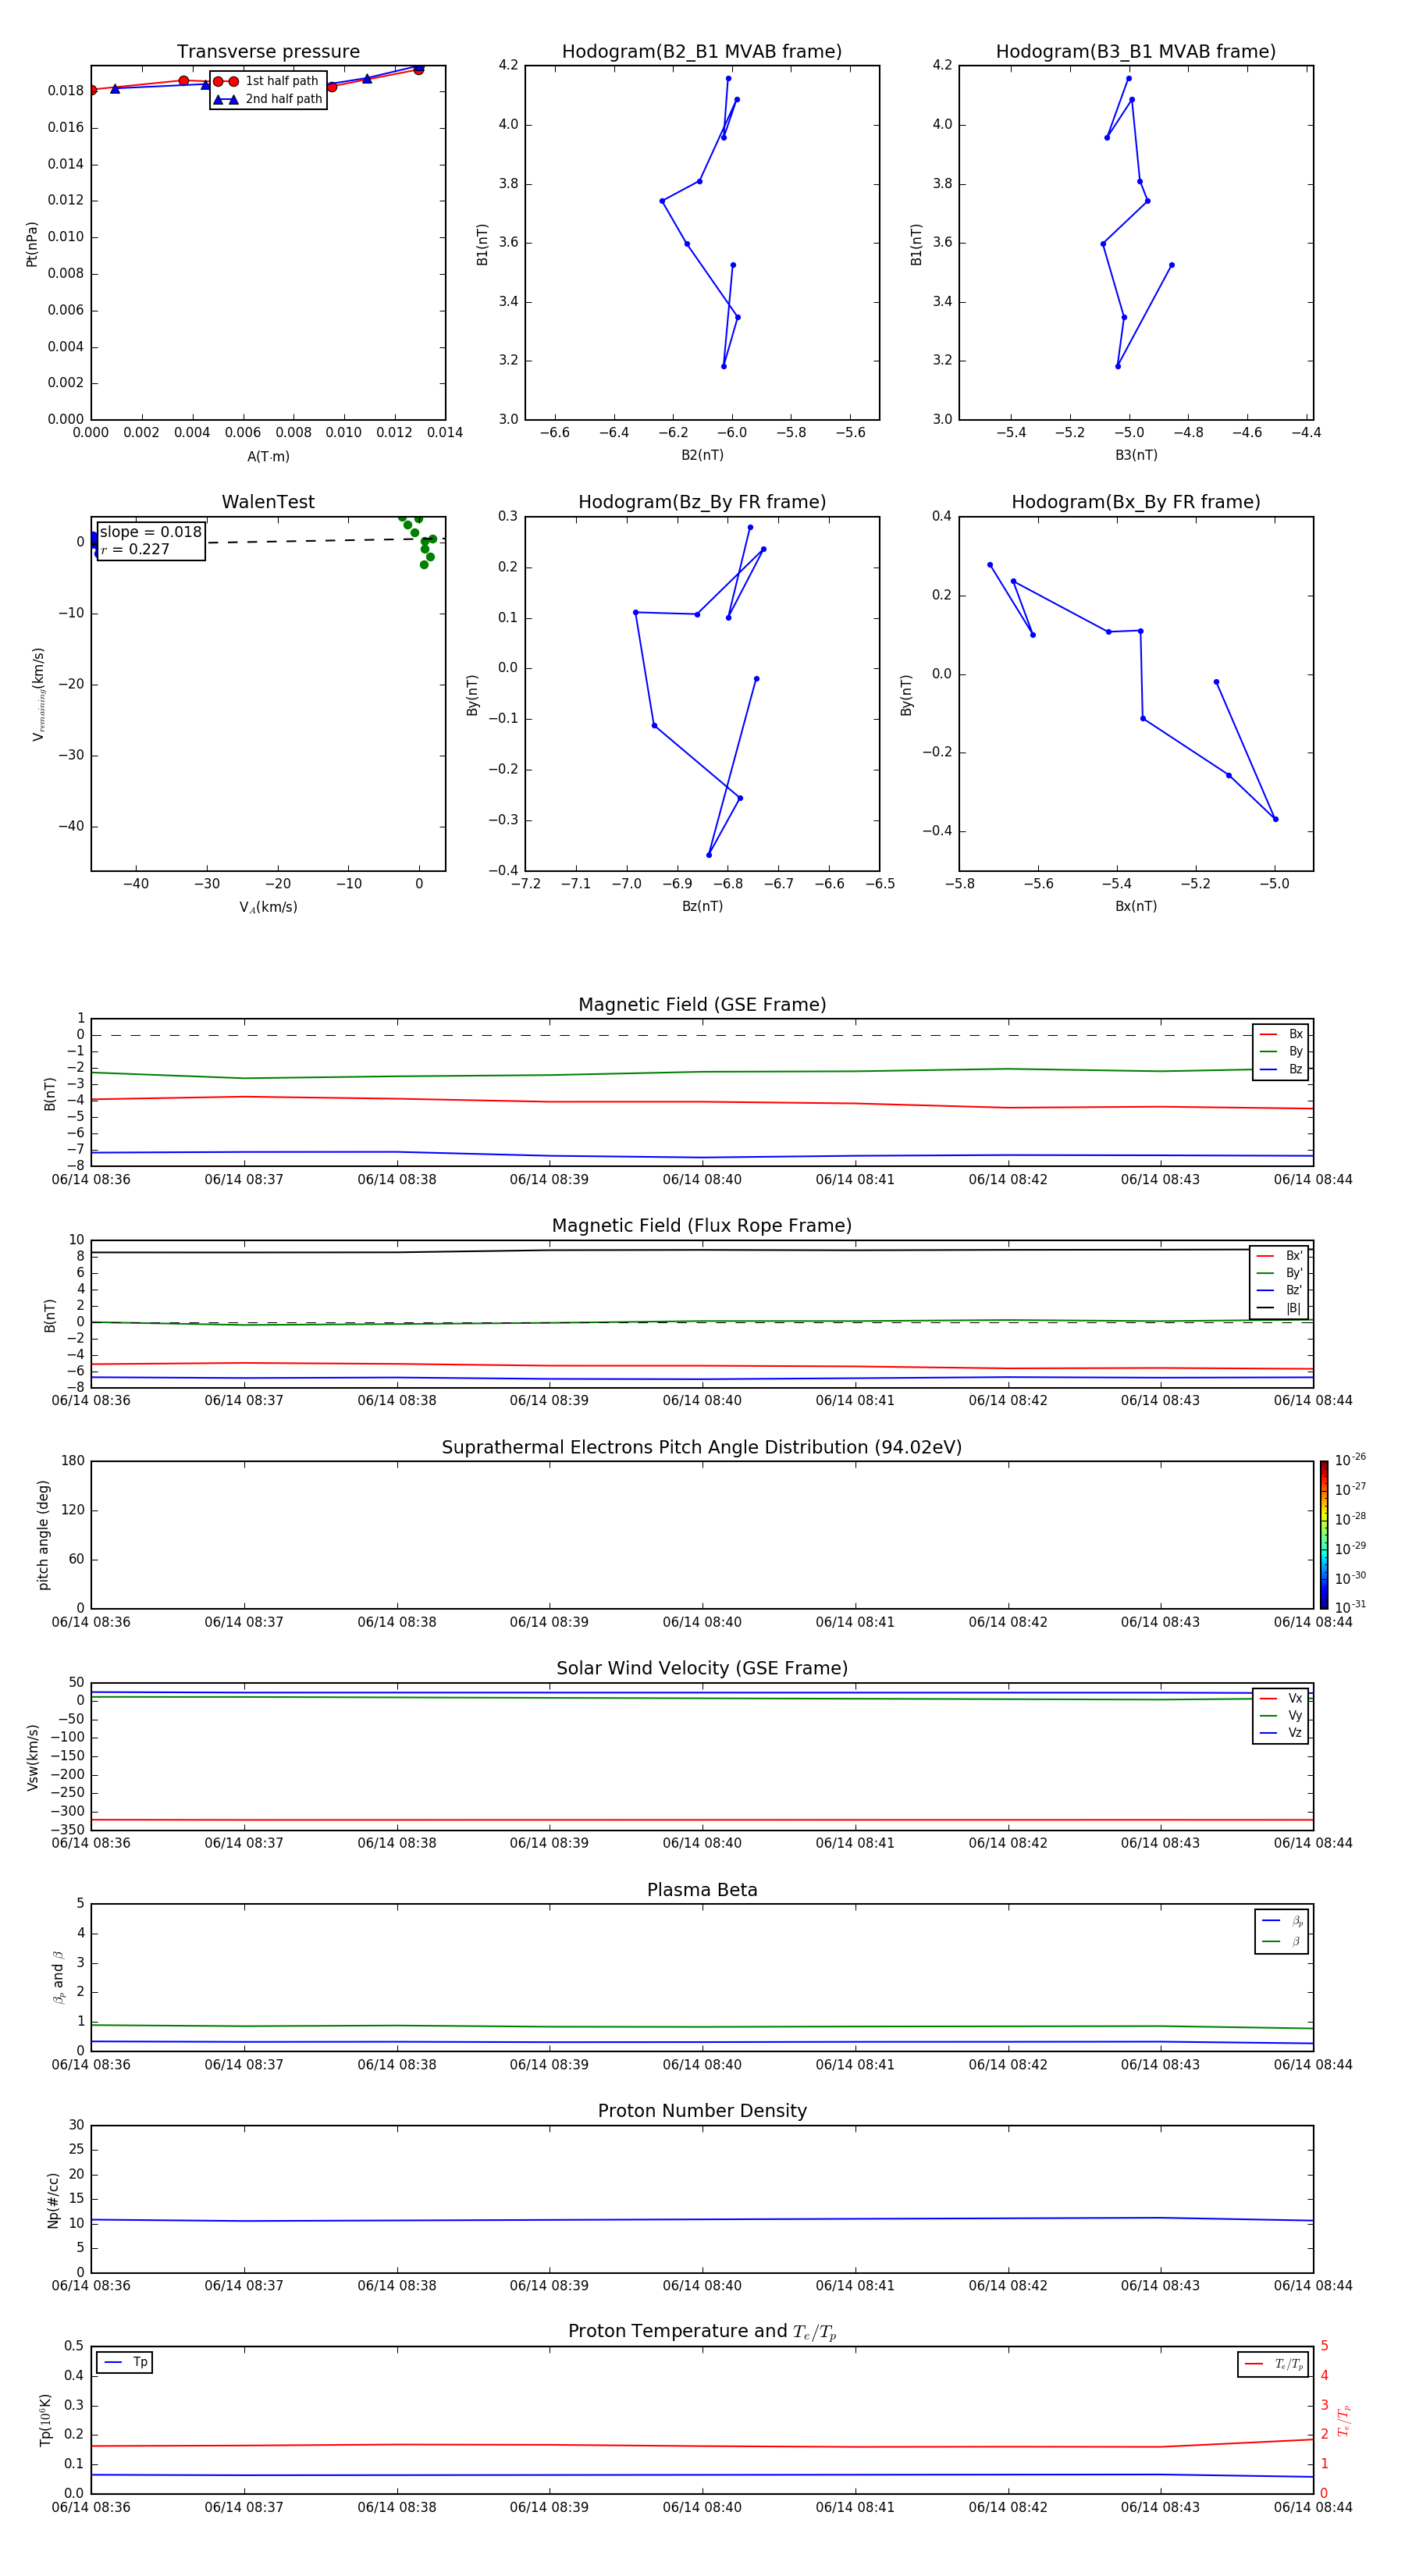Image resolution: width=1405 pixels, height=2576 pixels.
Task: Click the 'Proton Temperature and Te/Tp' title
Action: coord(702,2332)
